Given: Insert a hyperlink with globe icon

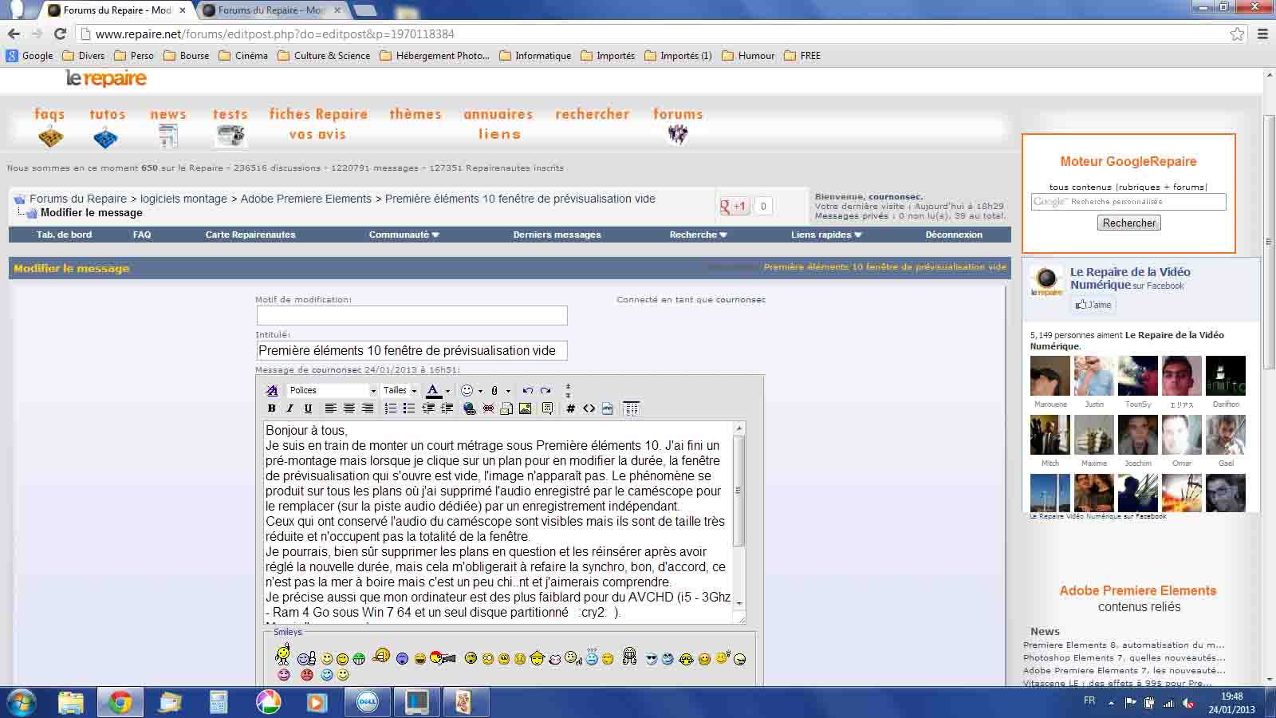Looking at the screenshot, I should (x=469, y=408).
